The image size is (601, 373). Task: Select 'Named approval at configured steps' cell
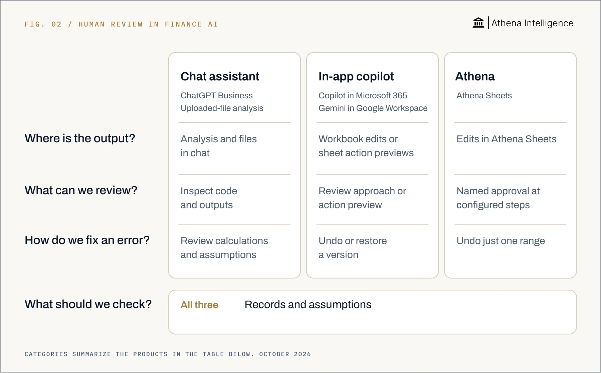coord(498,198)
